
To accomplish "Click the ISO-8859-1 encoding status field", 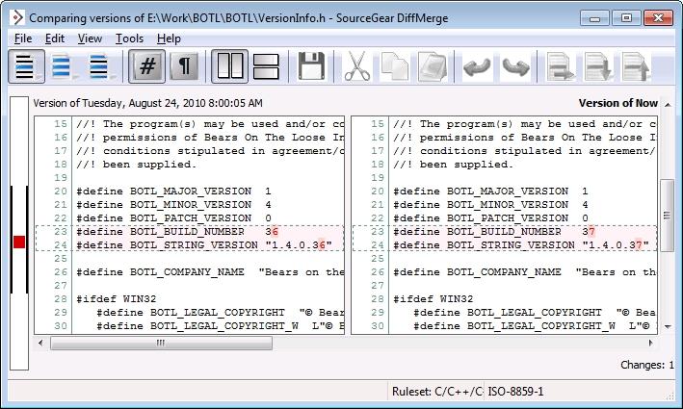I will pyautogui.click(x=515, y=392).
